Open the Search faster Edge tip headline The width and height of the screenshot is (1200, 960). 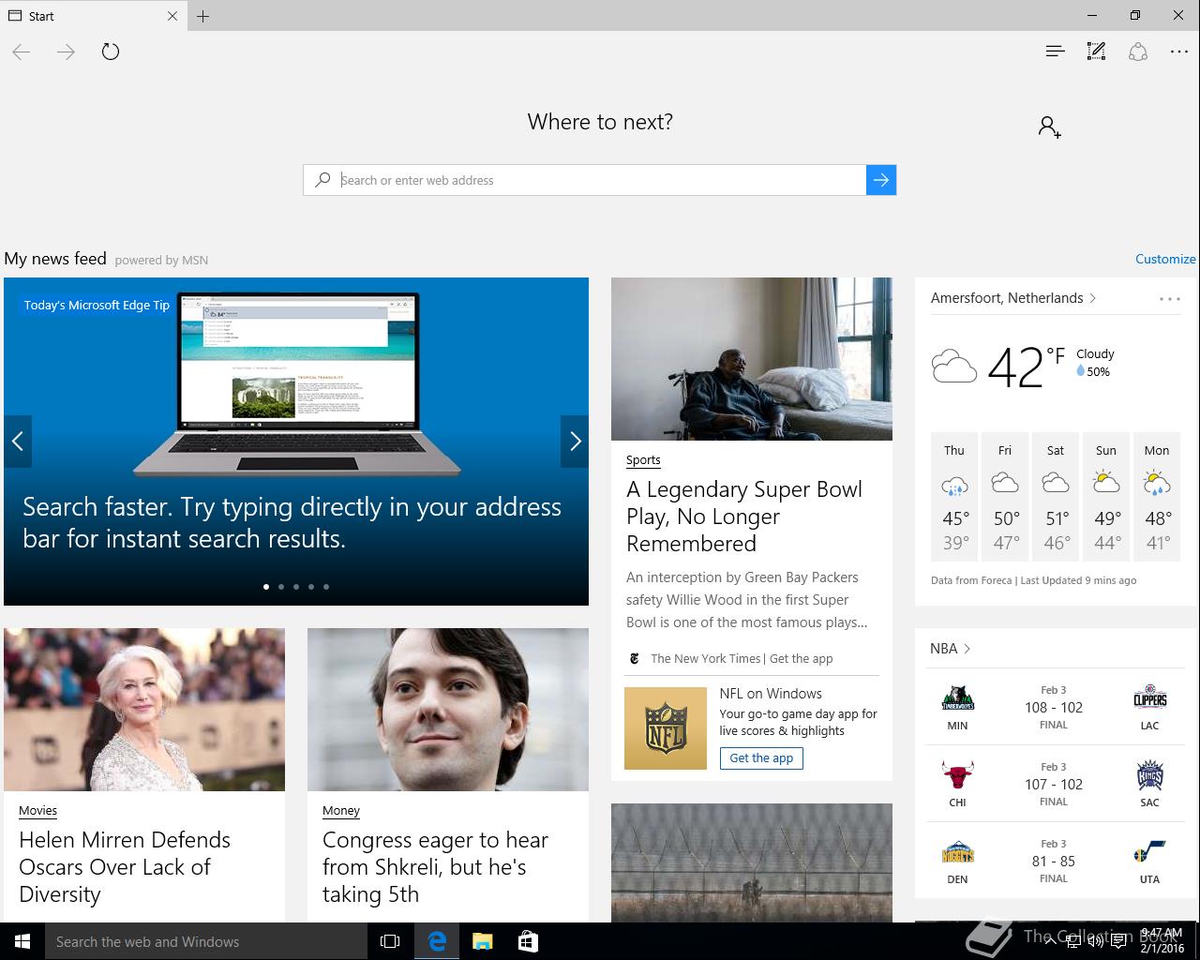pyautogui.click(x=292, y=523)
